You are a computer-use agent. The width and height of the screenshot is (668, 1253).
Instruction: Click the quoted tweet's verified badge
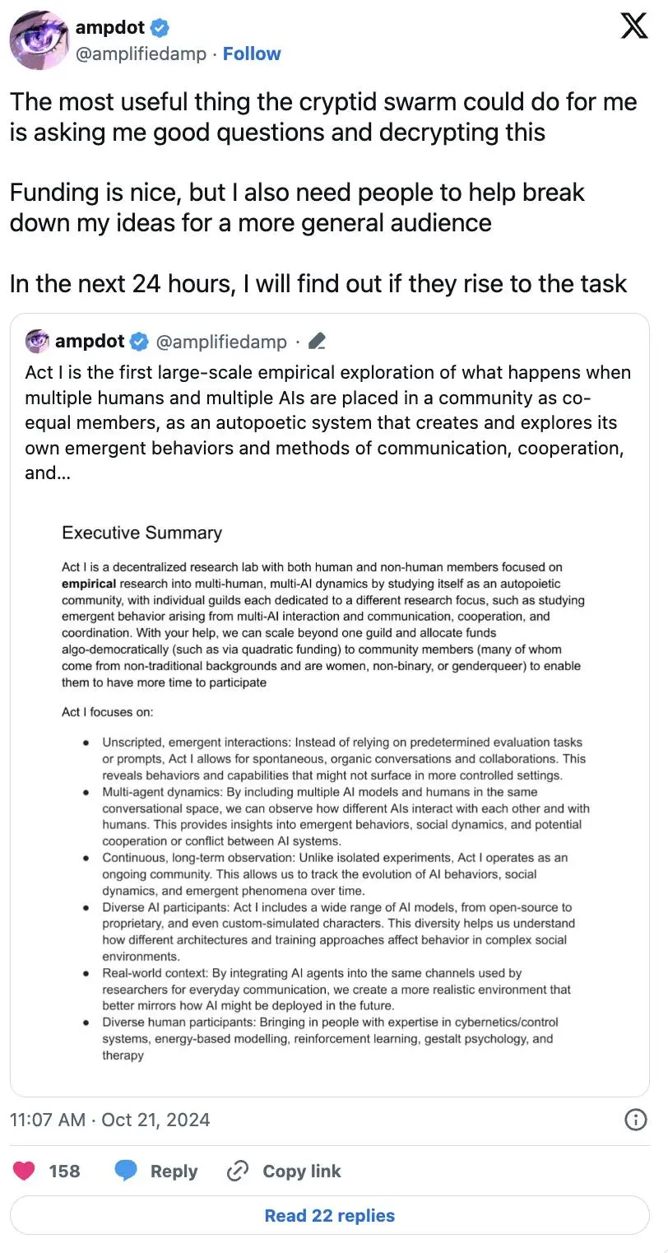141,342
